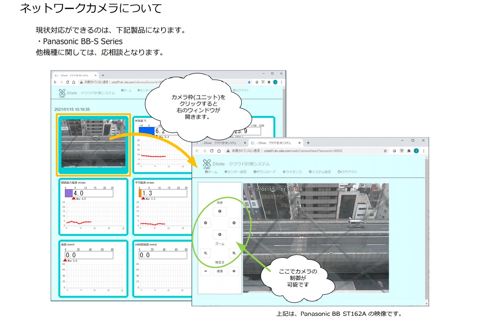Click the 平均風速 m/sec gauge card
This screenshot has width=501, height=318.
tap(163, 207)
